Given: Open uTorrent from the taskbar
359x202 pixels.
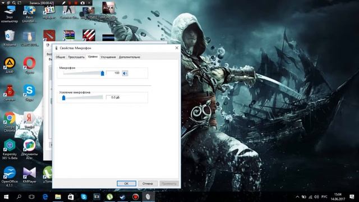Looking at the screenshot, I should tap(110, 197).
